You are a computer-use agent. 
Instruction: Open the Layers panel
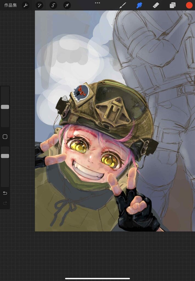point(173,5)
